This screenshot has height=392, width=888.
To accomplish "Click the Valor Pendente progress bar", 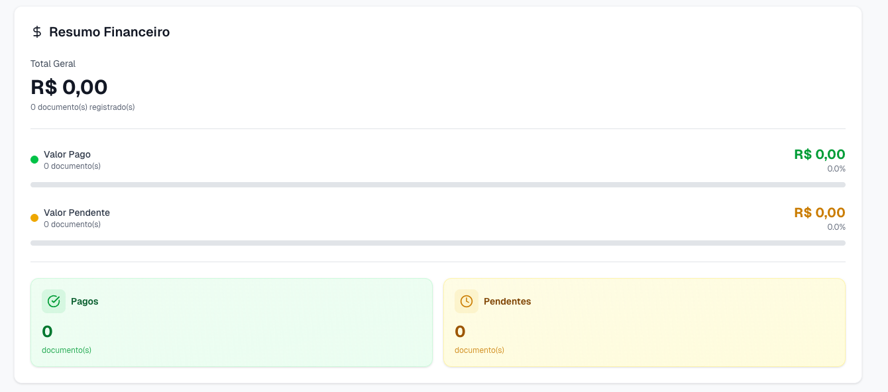I will (437, 243).
